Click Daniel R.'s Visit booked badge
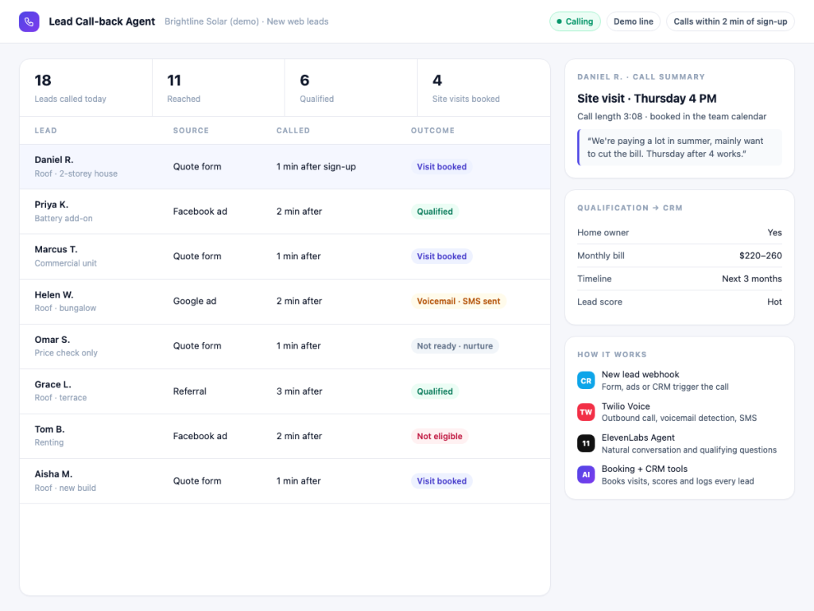Viewport: 814px width, 611px height. point(441,167)
